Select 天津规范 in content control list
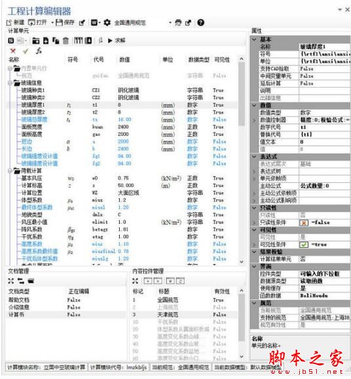Viewport: 351px width, 379px height. pyautogui.click(x=168, y=315)
